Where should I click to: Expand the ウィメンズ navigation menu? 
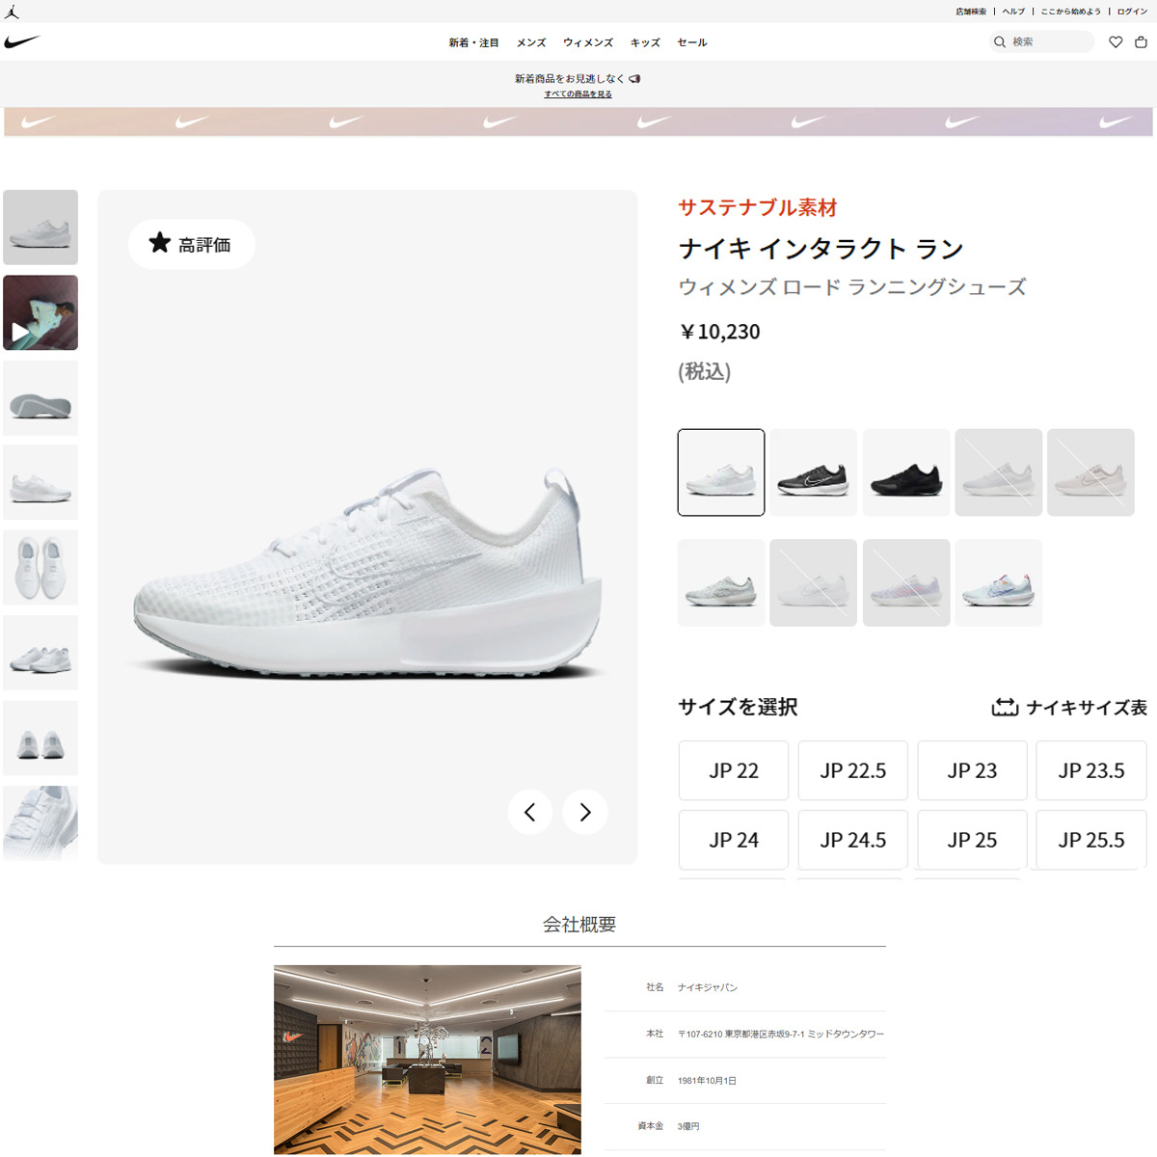click(588, 42)
